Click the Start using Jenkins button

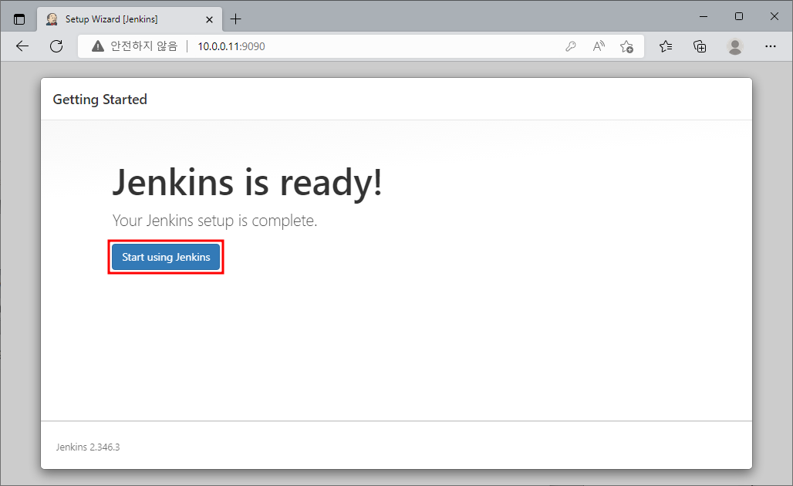click(166, 257)
